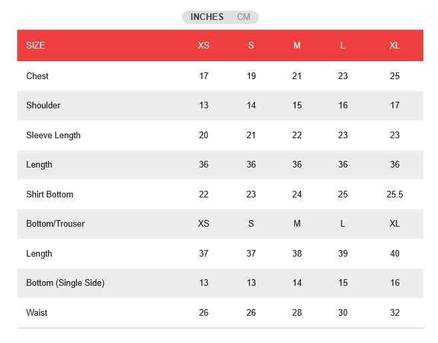Select the XS column header

[x=204, y=46]
